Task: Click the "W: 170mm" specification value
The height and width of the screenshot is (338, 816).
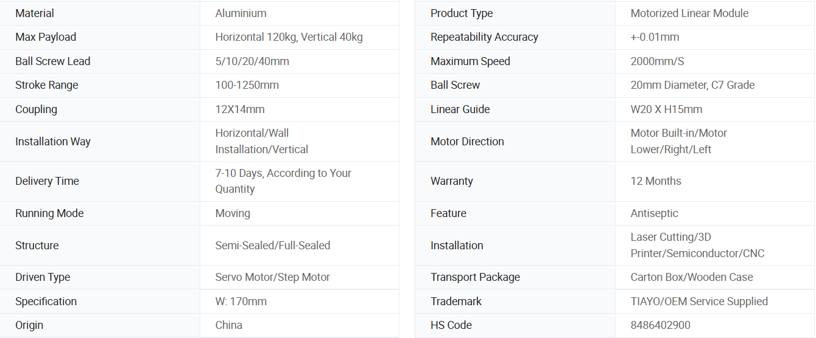Action: pos(241,302)
